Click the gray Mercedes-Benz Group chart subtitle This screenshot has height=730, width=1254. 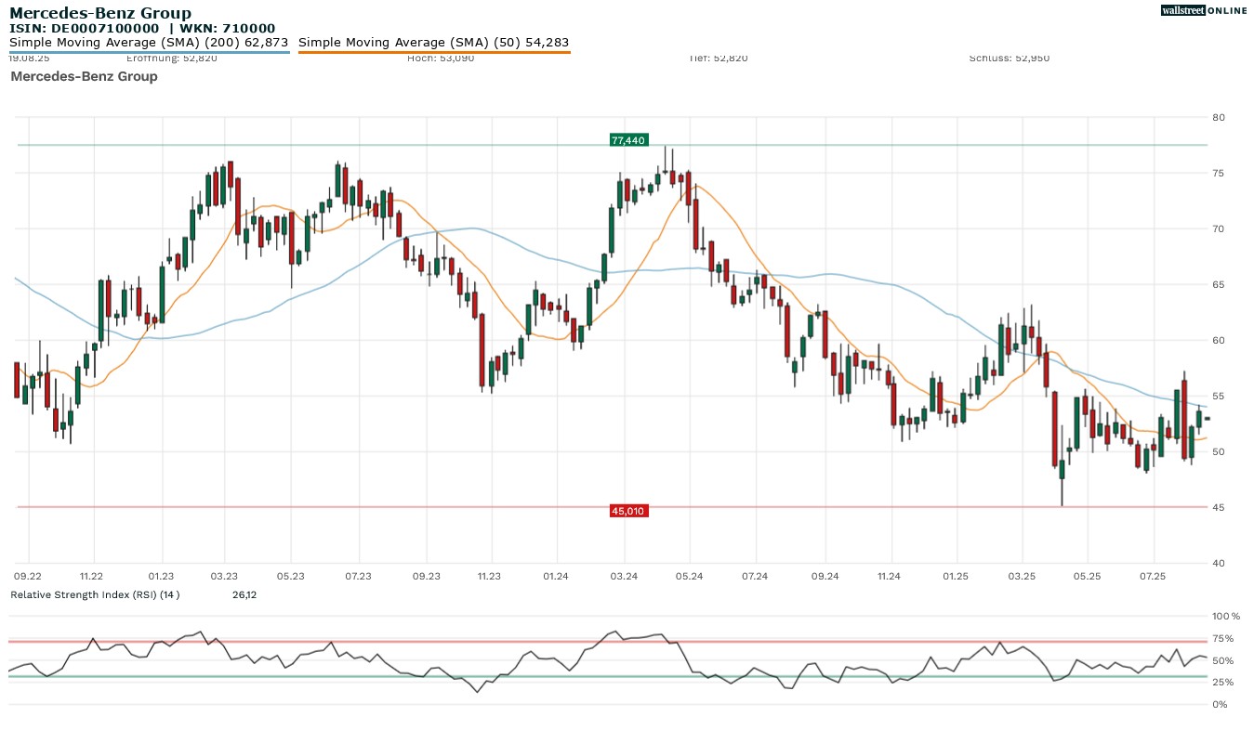point(84,76)
